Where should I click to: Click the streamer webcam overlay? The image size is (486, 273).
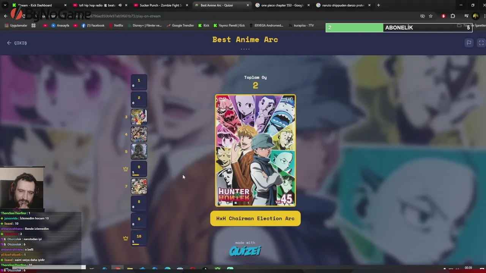pos(22,188)
